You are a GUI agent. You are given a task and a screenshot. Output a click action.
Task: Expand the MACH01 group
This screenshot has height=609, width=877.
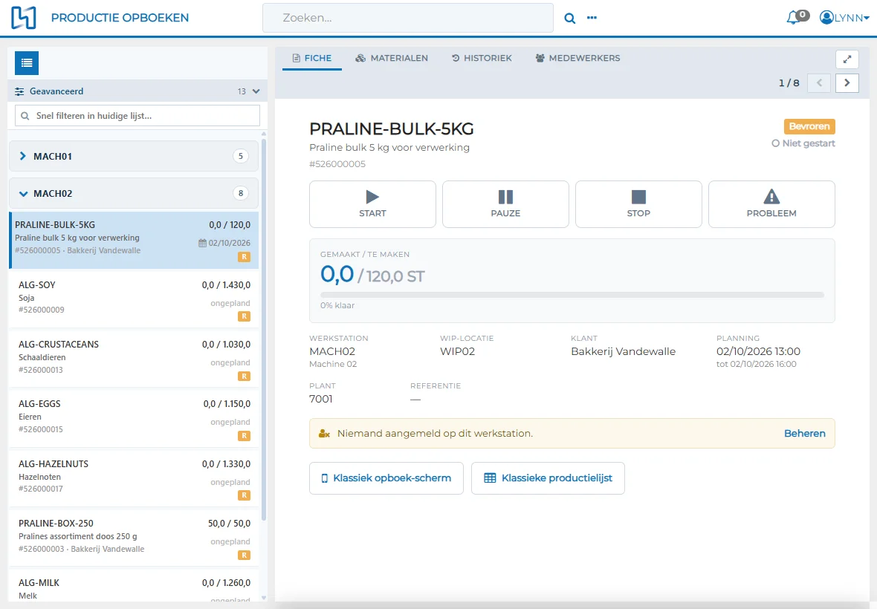(x=134, y=156)
